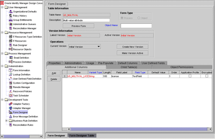Click the Policy History icon
The width and height of the screenshot is (215, 139).
click(11, 16)
